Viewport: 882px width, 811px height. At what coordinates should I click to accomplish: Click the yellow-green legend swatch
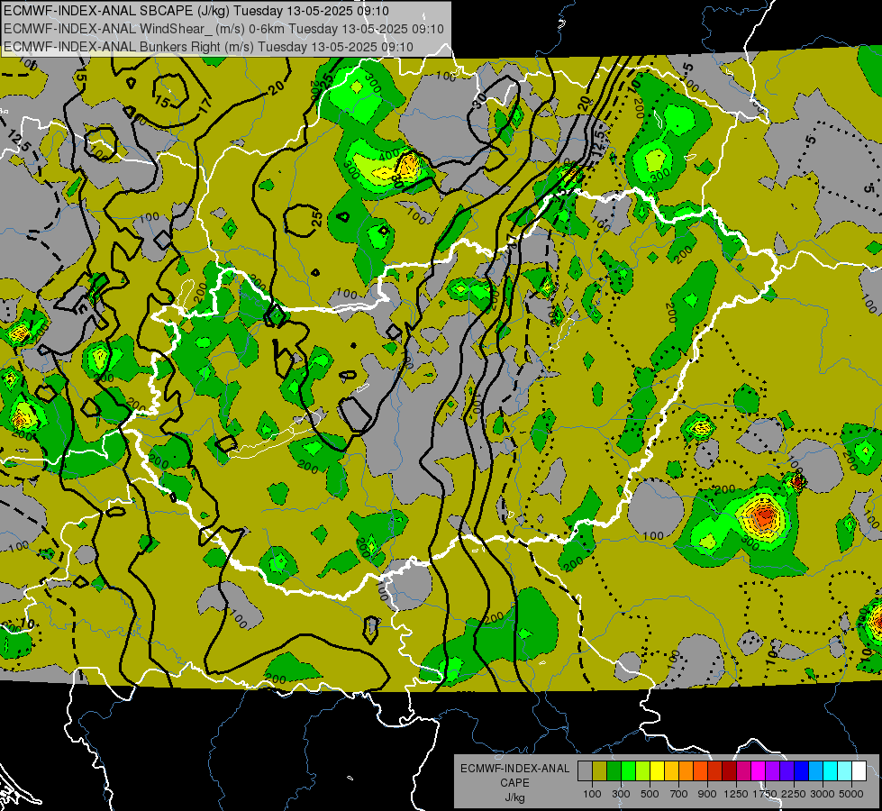643,771
